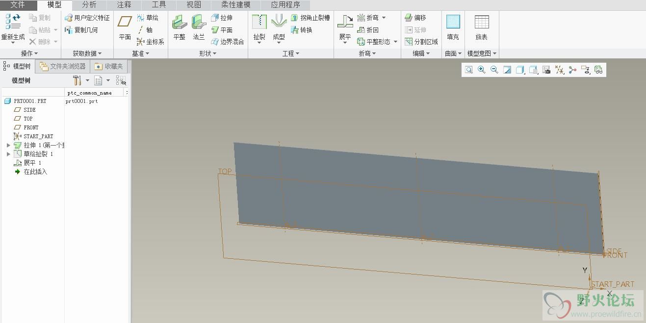Choose the 边界混合 boundary blend tool
The image size is (646, 323).
point(228,42)
